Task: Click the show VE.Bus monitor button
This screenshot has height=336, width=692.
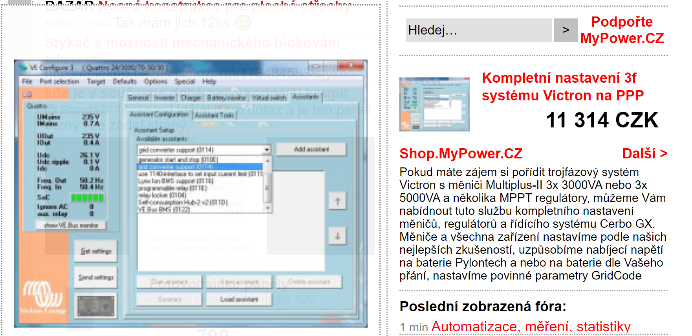Action: (x=71, y=225)
